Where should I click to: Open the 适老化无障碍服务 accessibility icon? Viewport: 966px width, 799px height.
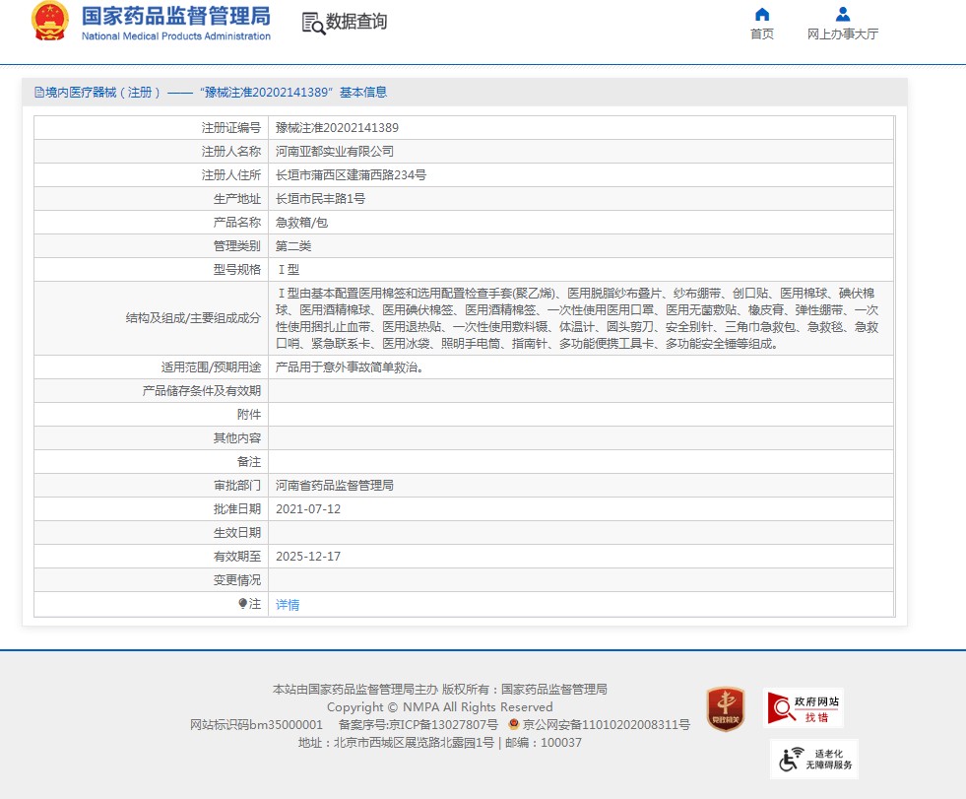coord(813,759)
